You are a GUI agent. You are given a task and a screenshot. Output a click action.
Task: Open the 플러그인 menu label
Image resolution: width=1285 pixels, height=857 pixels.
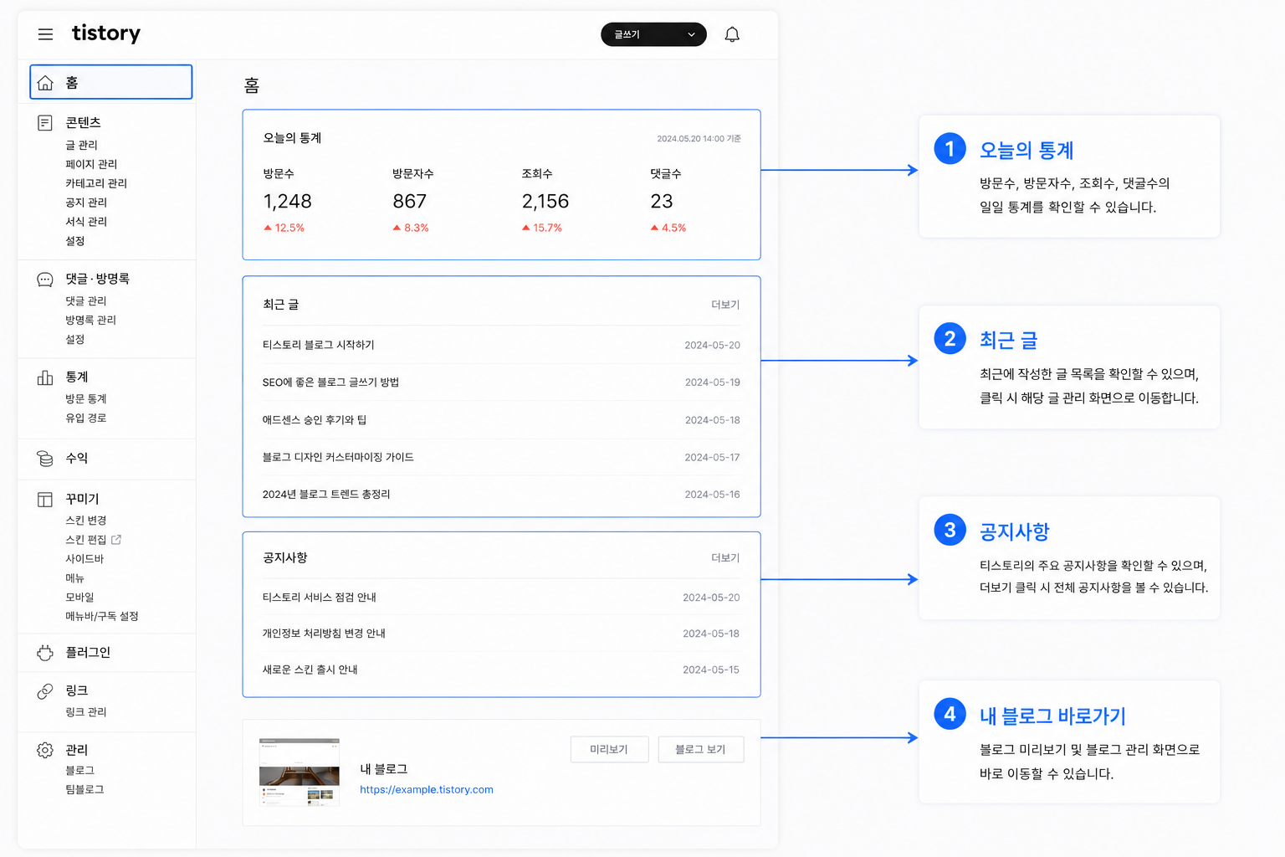pos(88,653)
